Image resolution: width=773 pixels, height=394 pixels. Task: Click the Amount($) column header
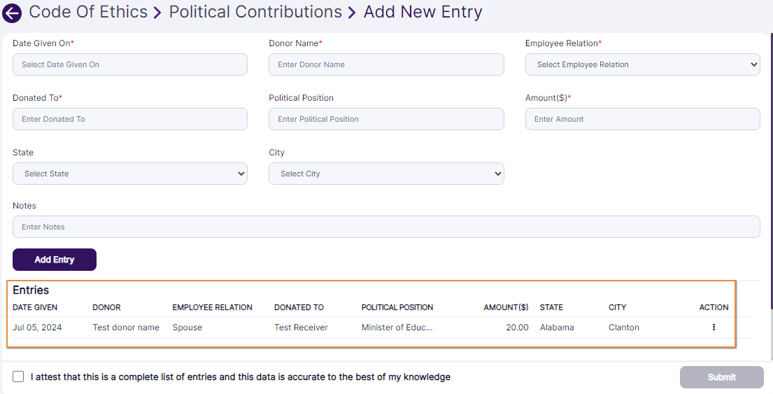[506, 307]
